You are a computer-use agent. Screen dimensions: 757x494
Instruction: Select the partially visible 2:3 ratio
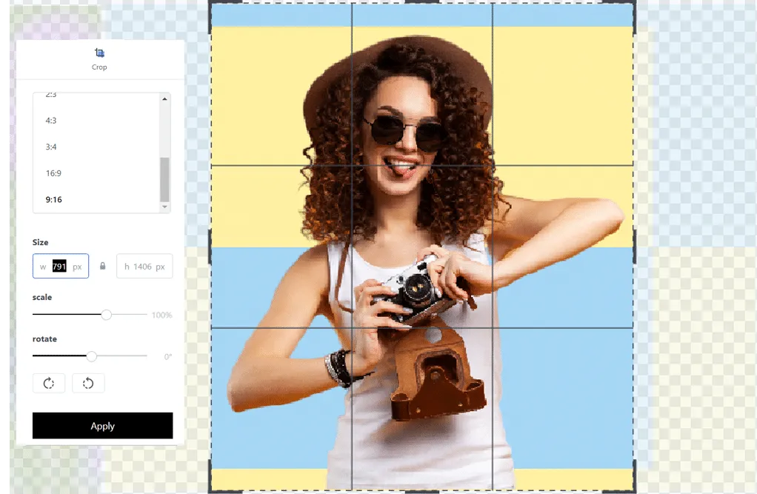pyautogui.click(x=51, y=96)
